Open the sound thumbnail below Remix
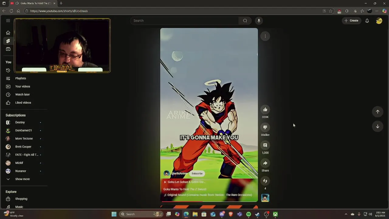Screen dimensions: 389x219 tap(265, 198)
